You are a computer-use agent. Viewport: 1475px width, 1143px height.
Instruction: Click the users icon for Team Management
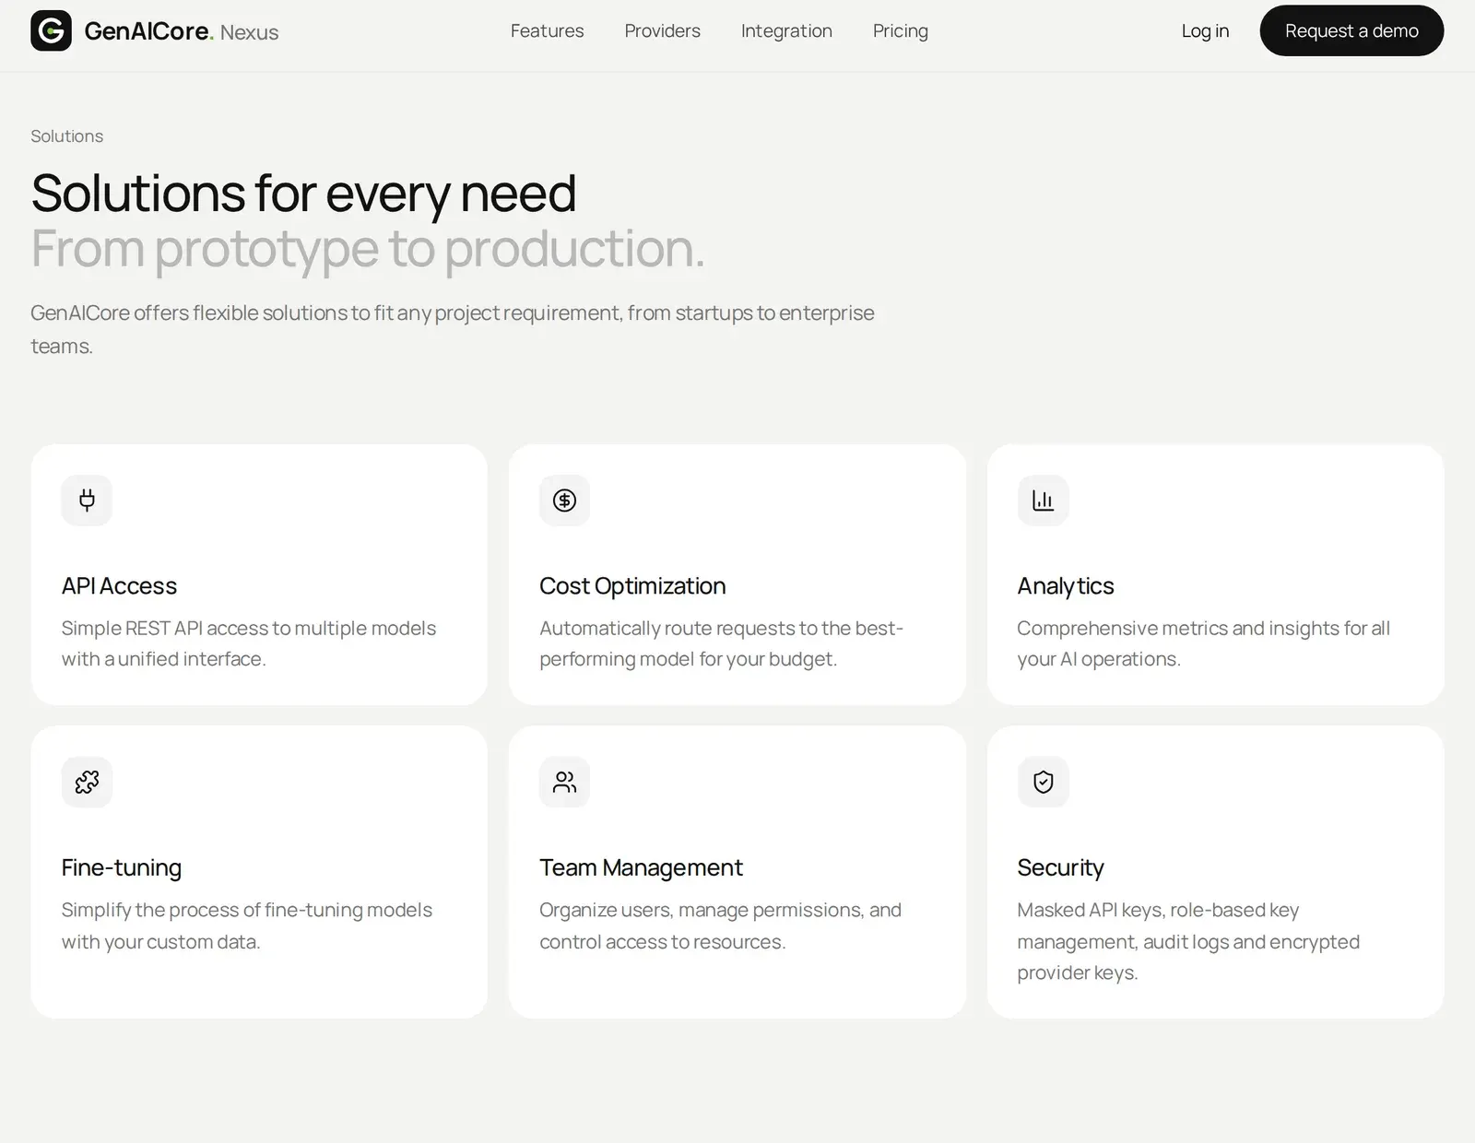pyautogui.click(x=564, y=782)
